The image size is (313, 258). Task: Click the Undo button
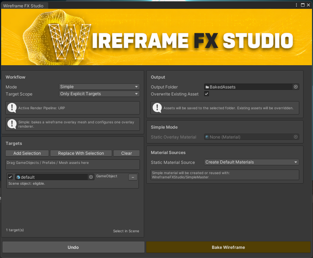click(73, 247)
